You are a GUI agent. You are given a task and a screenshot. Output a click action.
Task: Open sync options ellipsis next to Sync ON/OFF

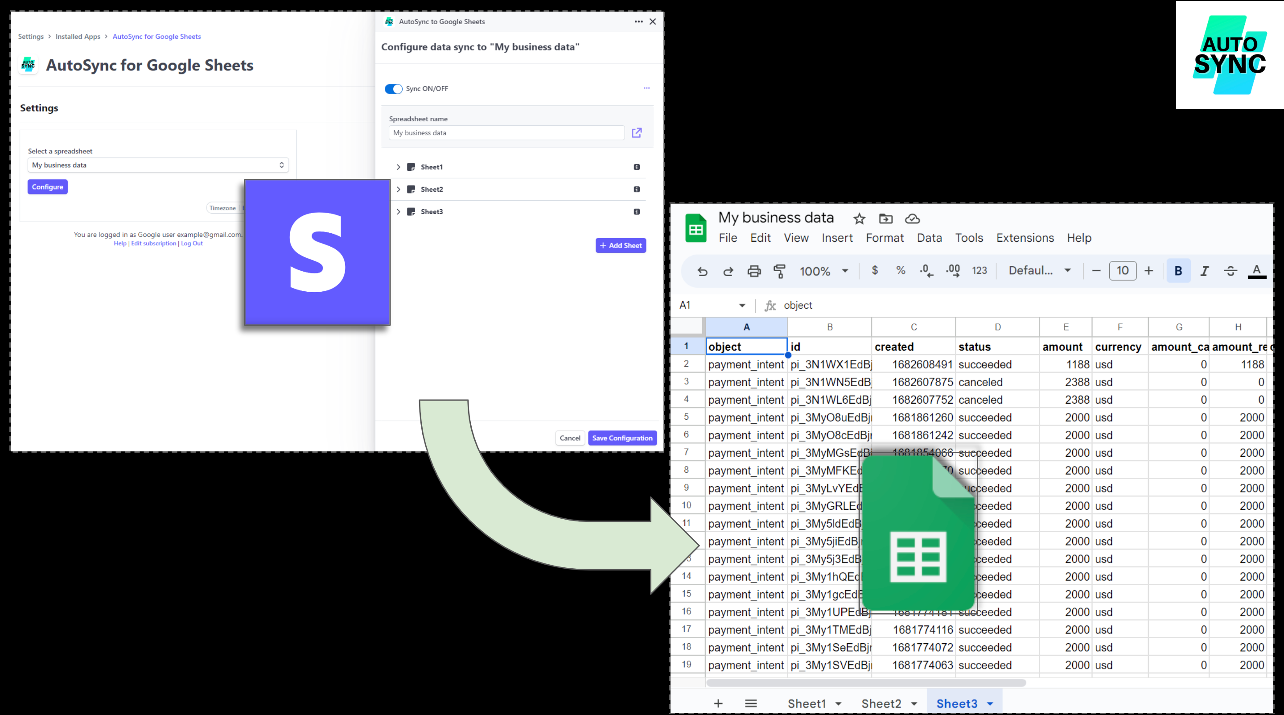(646, 88)
